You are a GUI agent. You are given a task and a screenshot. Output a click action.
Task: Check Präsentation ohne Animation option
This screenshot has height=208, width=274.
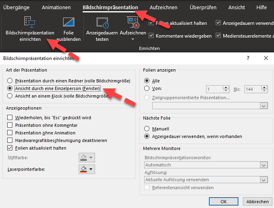click(10, 133)
